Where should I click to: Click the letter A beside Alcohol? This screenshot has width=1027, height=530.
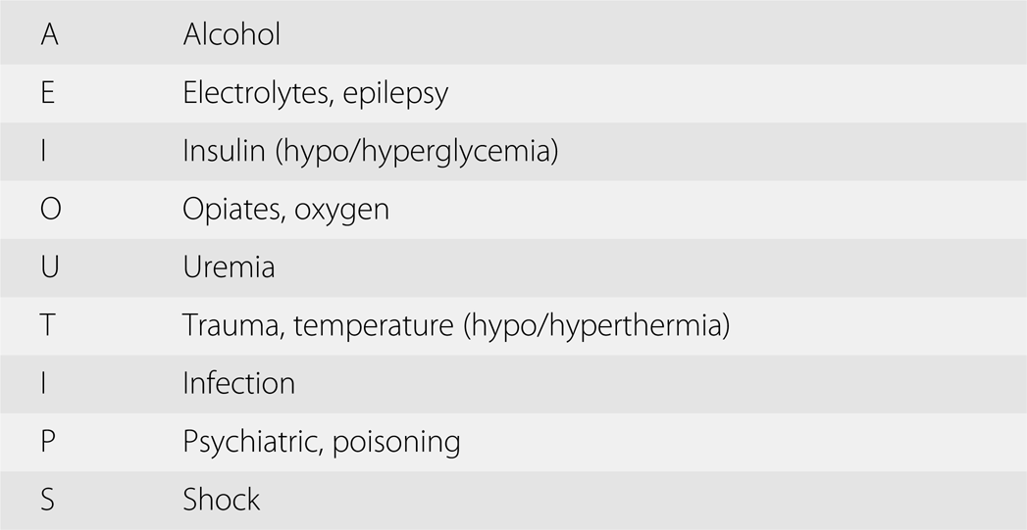[50, 35]
